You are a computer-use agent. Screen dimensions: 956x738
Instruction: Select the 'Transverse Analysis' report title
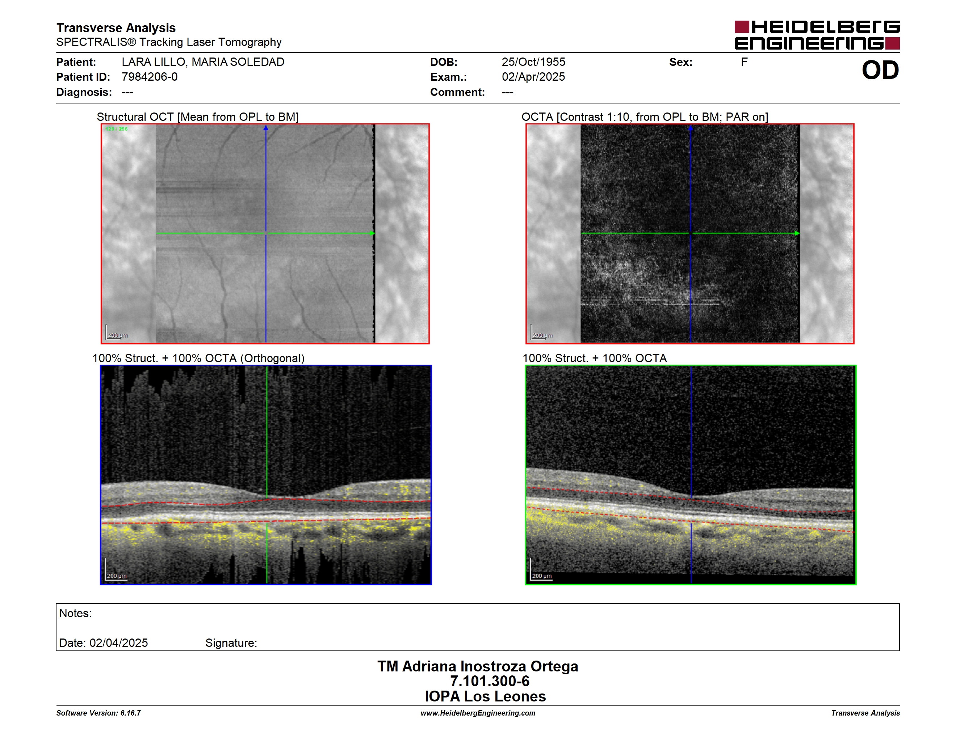pyautogui.click(x=116, y=27)
